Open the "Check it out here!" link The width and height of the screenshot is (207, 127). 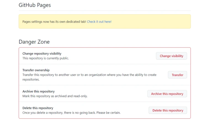tap(99, 21)
